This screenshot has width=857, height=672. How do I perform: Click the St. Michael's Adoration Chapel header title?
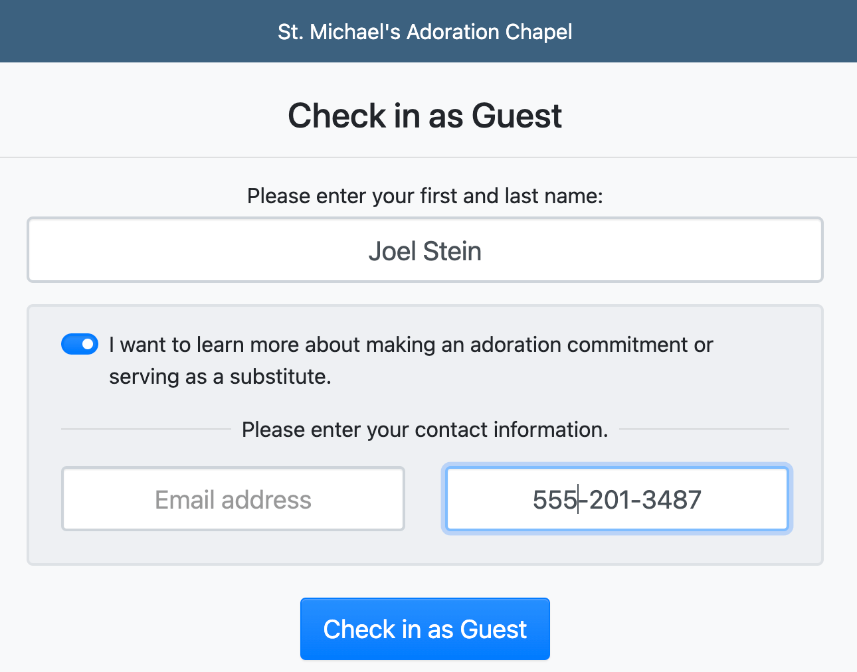click(425, 32)
